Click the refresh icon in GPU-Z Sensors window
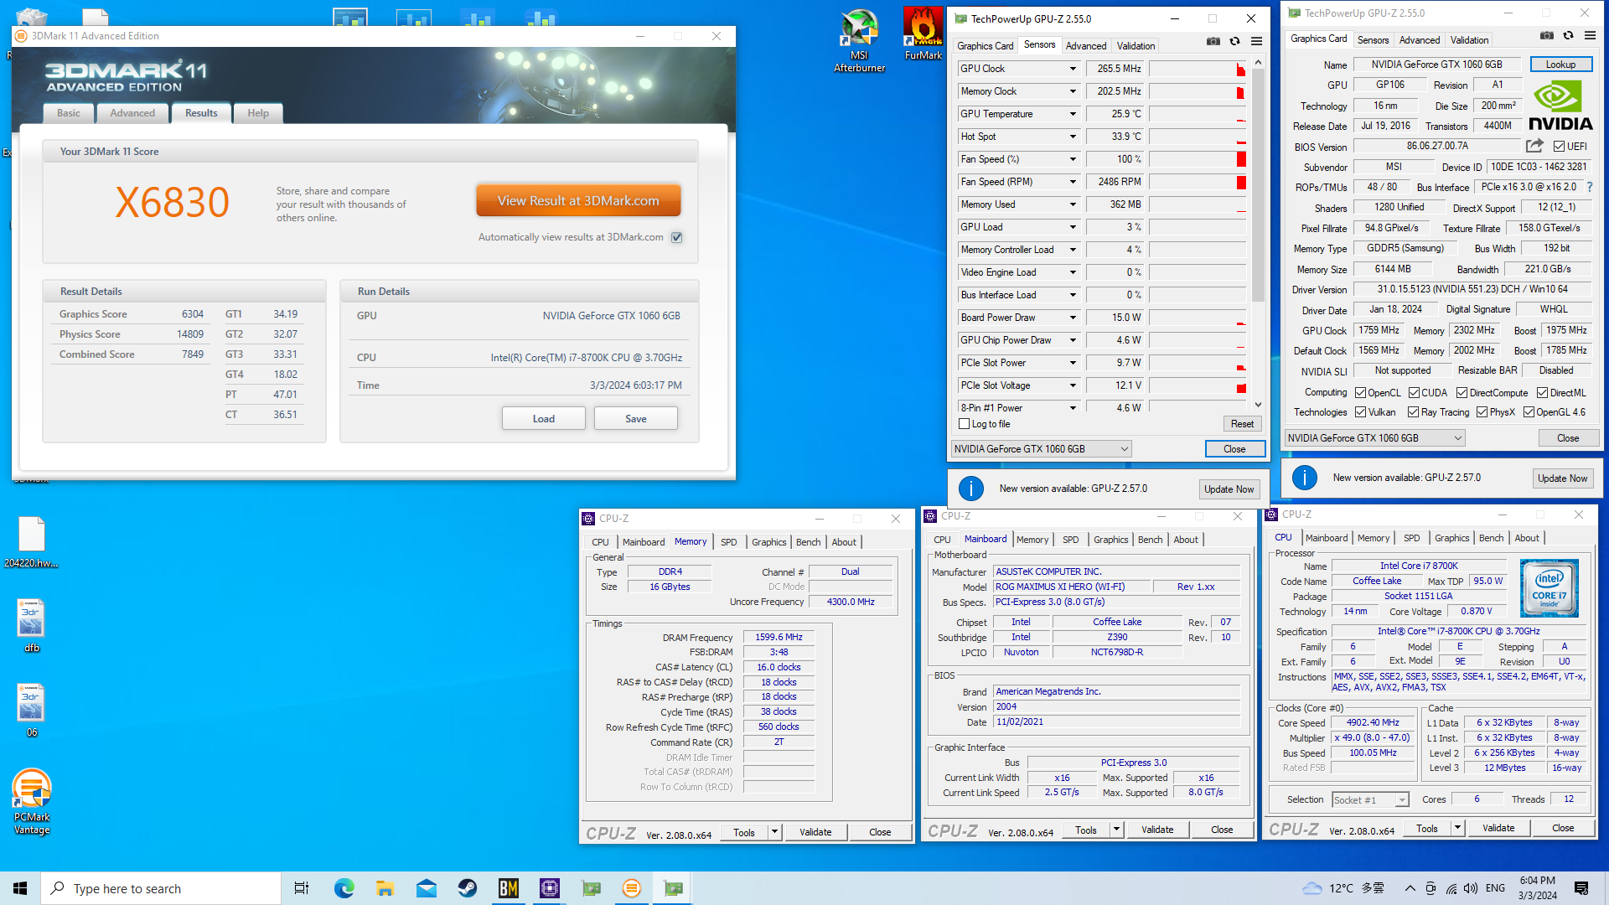Screen dimensions: 1609x905 (1234, 41)
